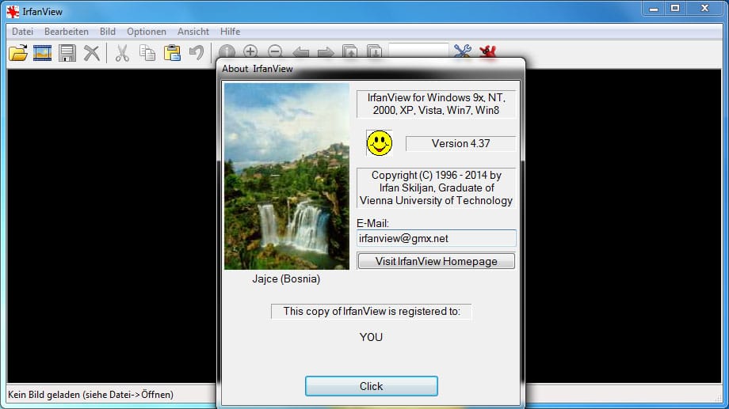Open the Datei menu
Image resolution: width=729 pixels, height=409 pixels.
[x=22, y=32]
